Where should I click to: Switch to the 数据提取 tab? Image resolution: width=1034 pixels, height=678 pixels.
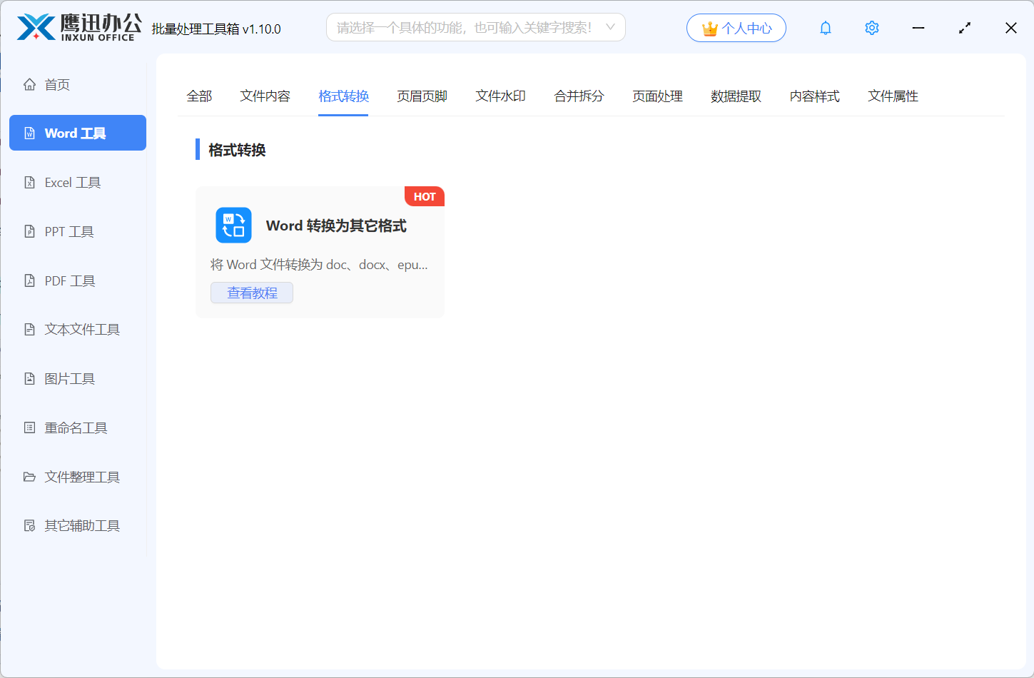pos(736,96)
